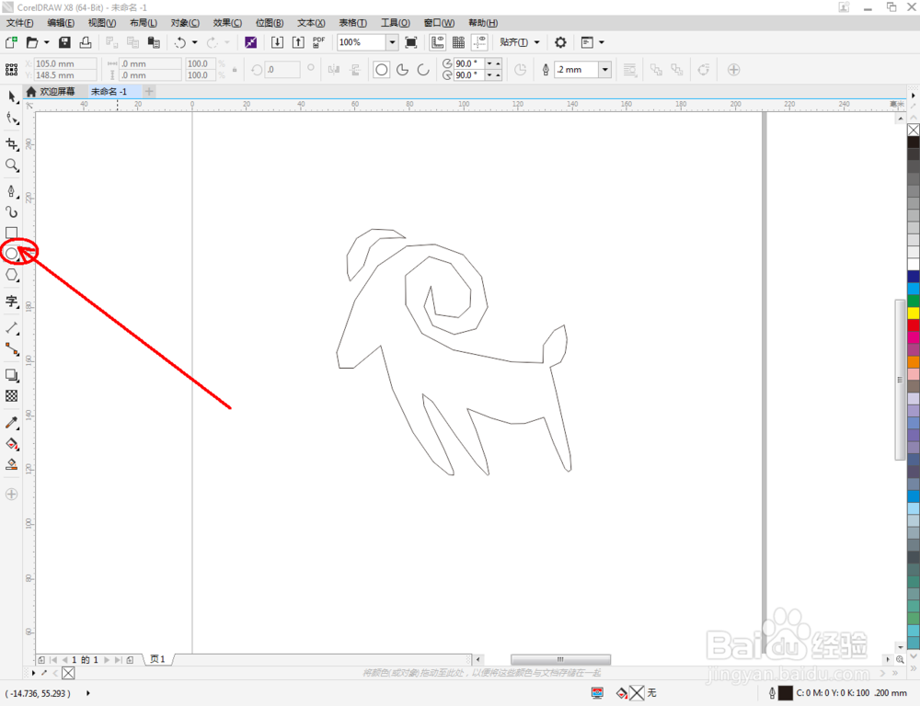Pick the yellow swatch in color palette

pos(914,313)
